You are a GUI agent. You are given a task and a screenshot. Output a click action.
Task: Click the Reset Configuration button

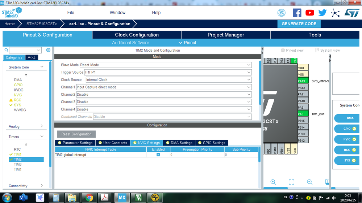tap(76, 134)
